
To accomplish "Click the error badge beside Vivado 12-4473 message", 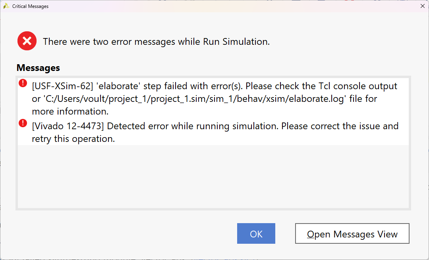I will click(x=23, y=123).
